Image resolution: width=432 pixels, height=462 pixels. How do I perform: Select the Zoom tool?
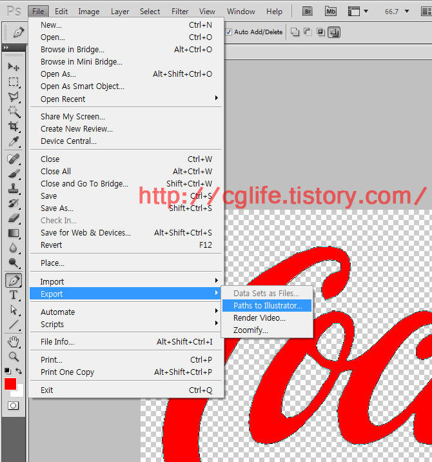pyautogui.click(x=14, y=357)
